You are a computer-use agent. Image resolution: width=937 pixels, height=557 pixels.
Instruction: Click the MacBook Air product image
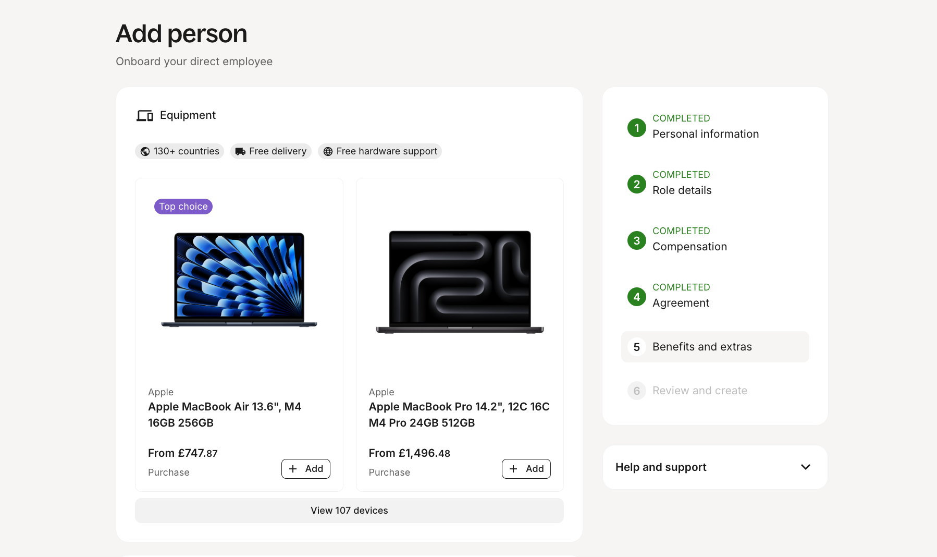pyautogui.click(x=239, y=280)
